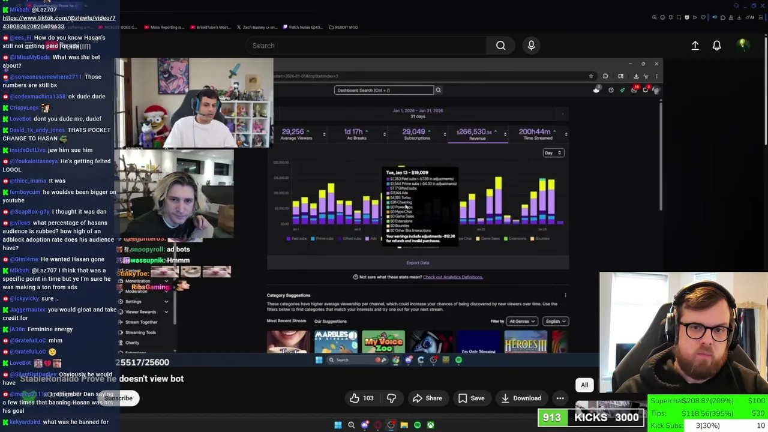
Task: Open the Twitch help question-mark icon
Action: [611, 90]
